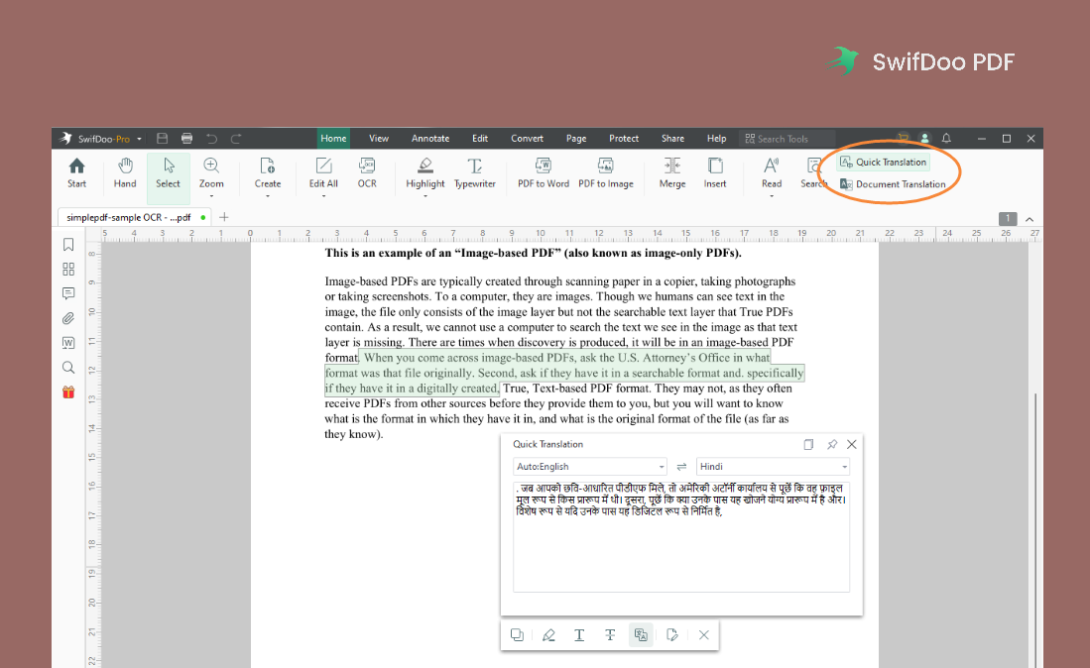The height and width of the screenshot is (668, 1090).
Task: Open the Hindi target language dropdown
Action: [x=773, y=467]
